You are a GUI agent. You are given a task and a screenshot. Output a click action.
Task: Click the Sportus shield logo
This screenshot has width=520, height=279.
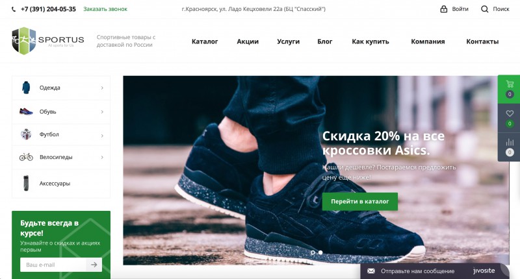(x=24, y=41)
